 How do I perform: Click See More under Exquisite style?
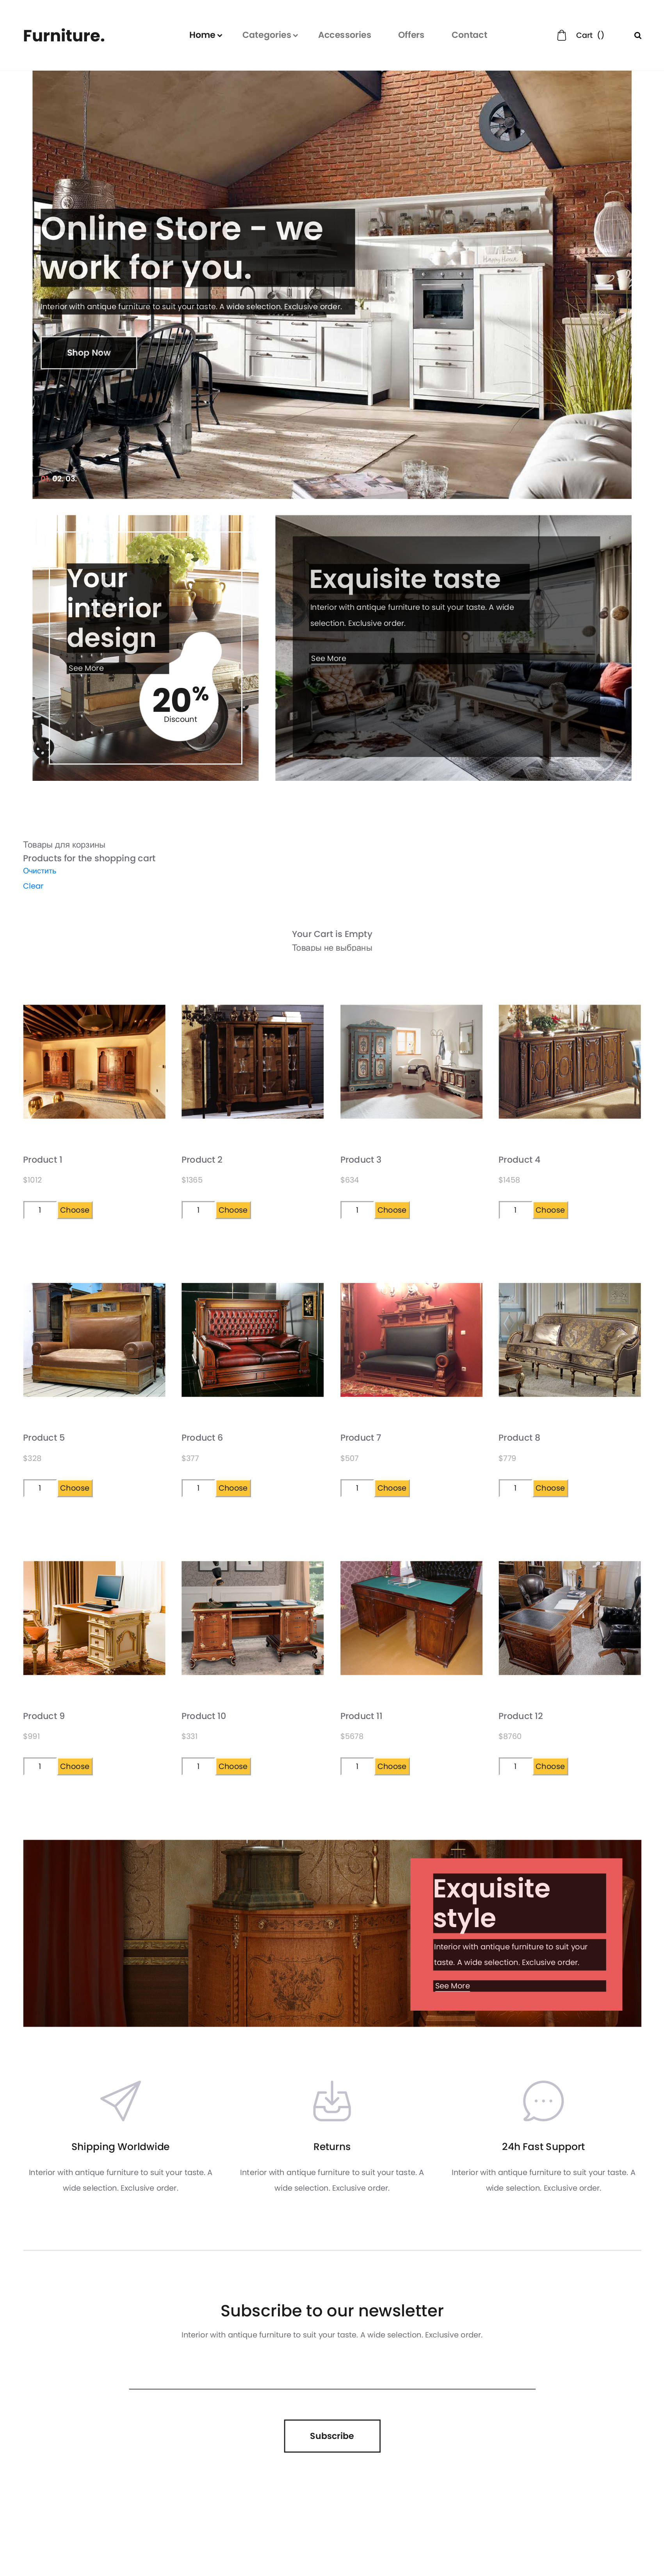click(x=452, y=1986)
